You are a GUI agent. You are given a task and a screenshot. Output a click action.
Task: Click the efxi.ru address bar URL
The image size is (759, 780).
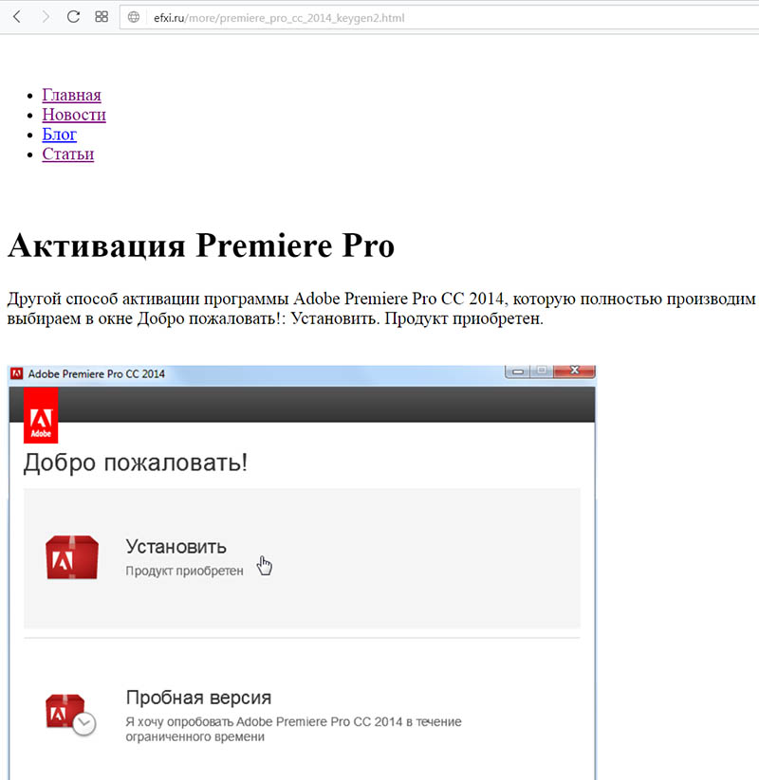point(279,18)
